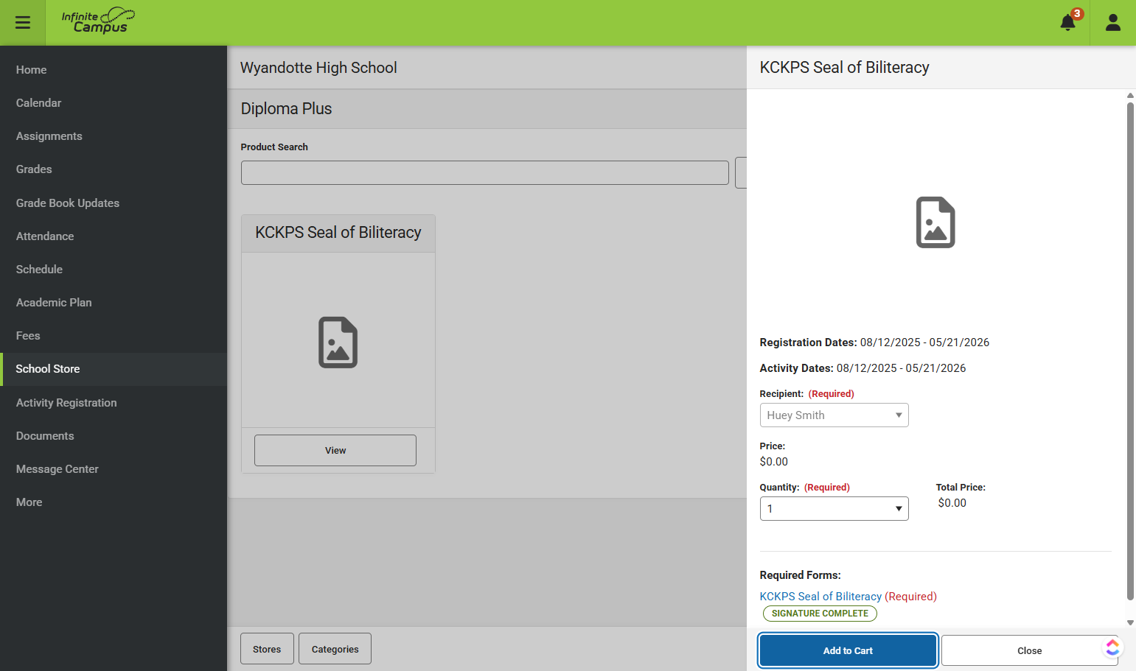Open Assignments from the sidebar

(x=114, y=136)
